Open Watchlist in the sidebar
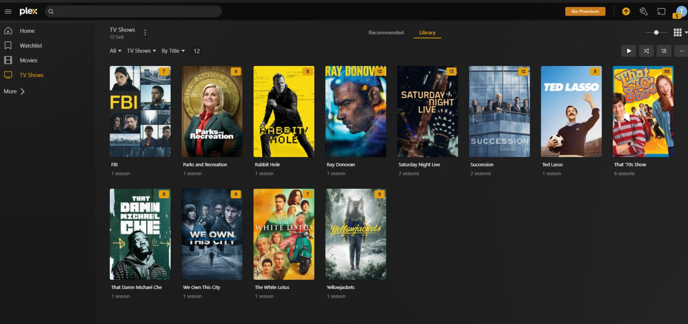The height and width of the screenshot is (324, 688). [x=31, y=46]
